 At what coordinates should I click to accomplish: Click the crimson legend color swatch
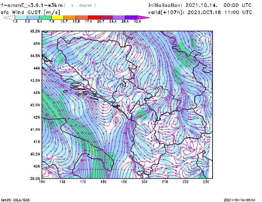(106, 17)
